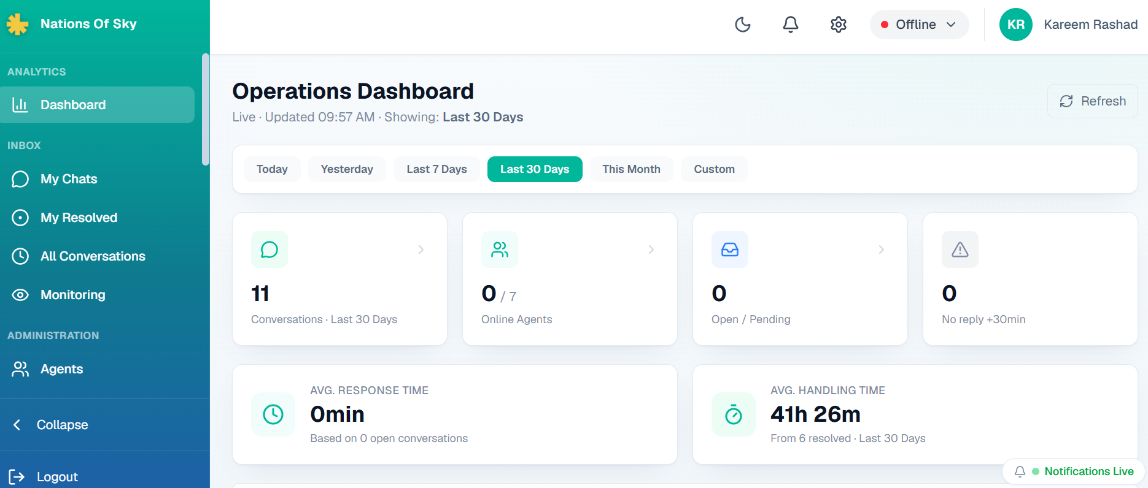Open settings with the gear icon
The height and width of the screenshot is (488, 1148).
pos(839,25)
